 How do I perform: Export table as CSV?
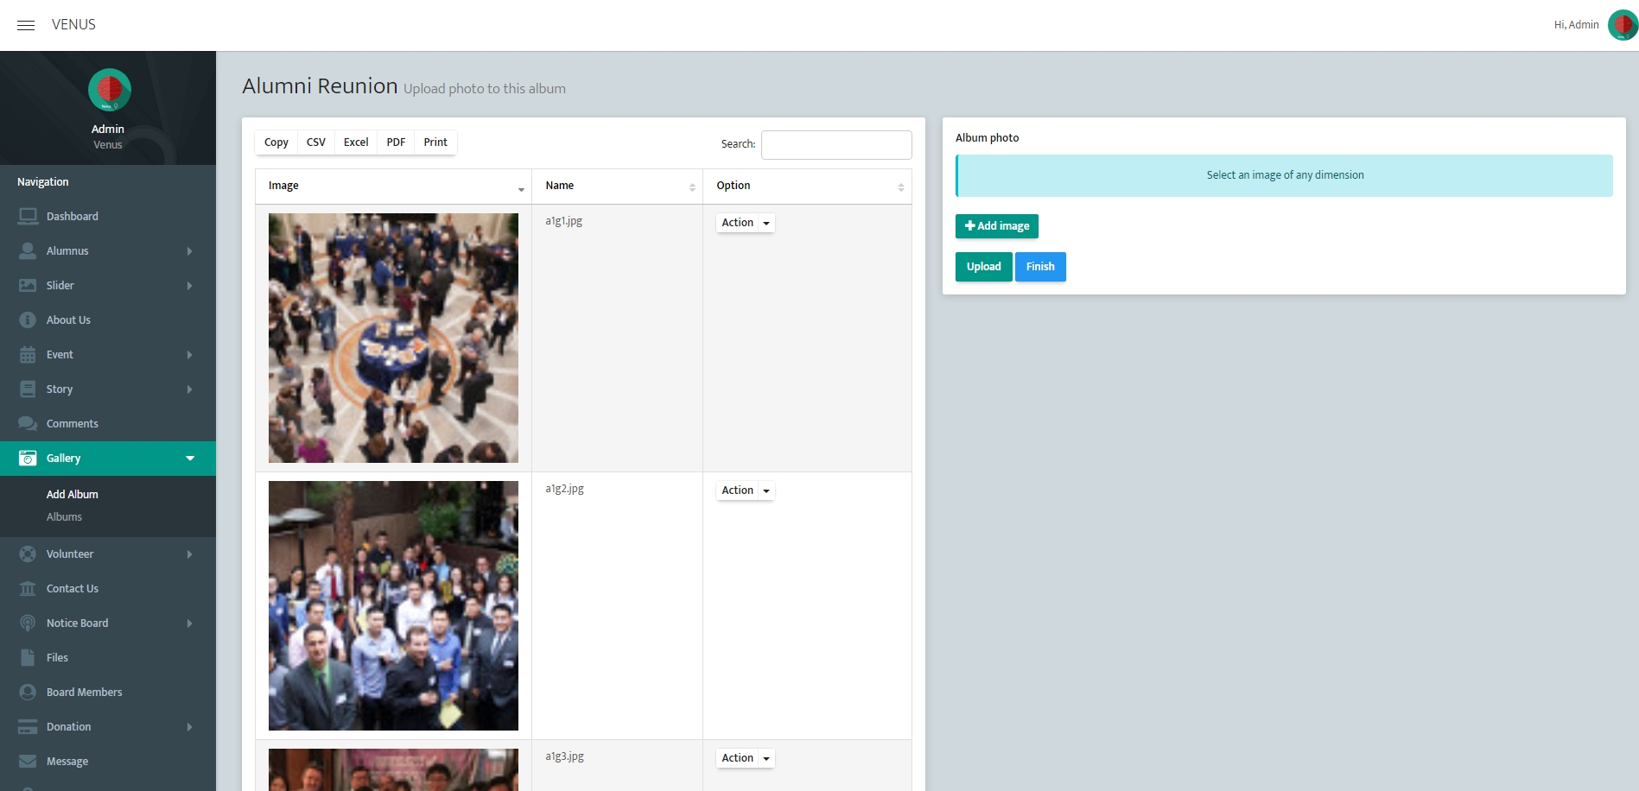click(316, 142)
